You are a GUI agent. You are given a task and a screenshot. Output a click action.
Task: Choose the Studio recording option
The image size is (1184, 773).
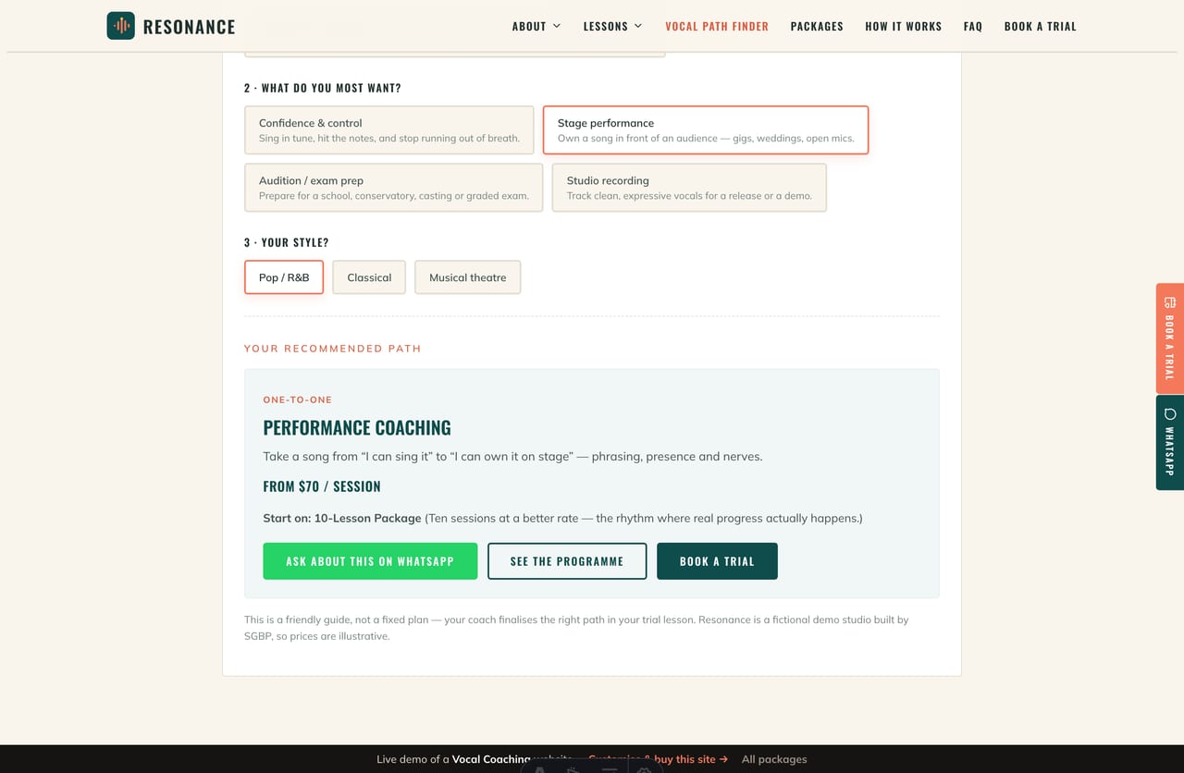689,188
